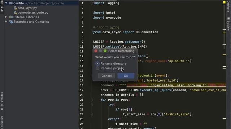Open the Project tool window tab
This screenshot has height=129, width=231.
(x=2, y=6)
